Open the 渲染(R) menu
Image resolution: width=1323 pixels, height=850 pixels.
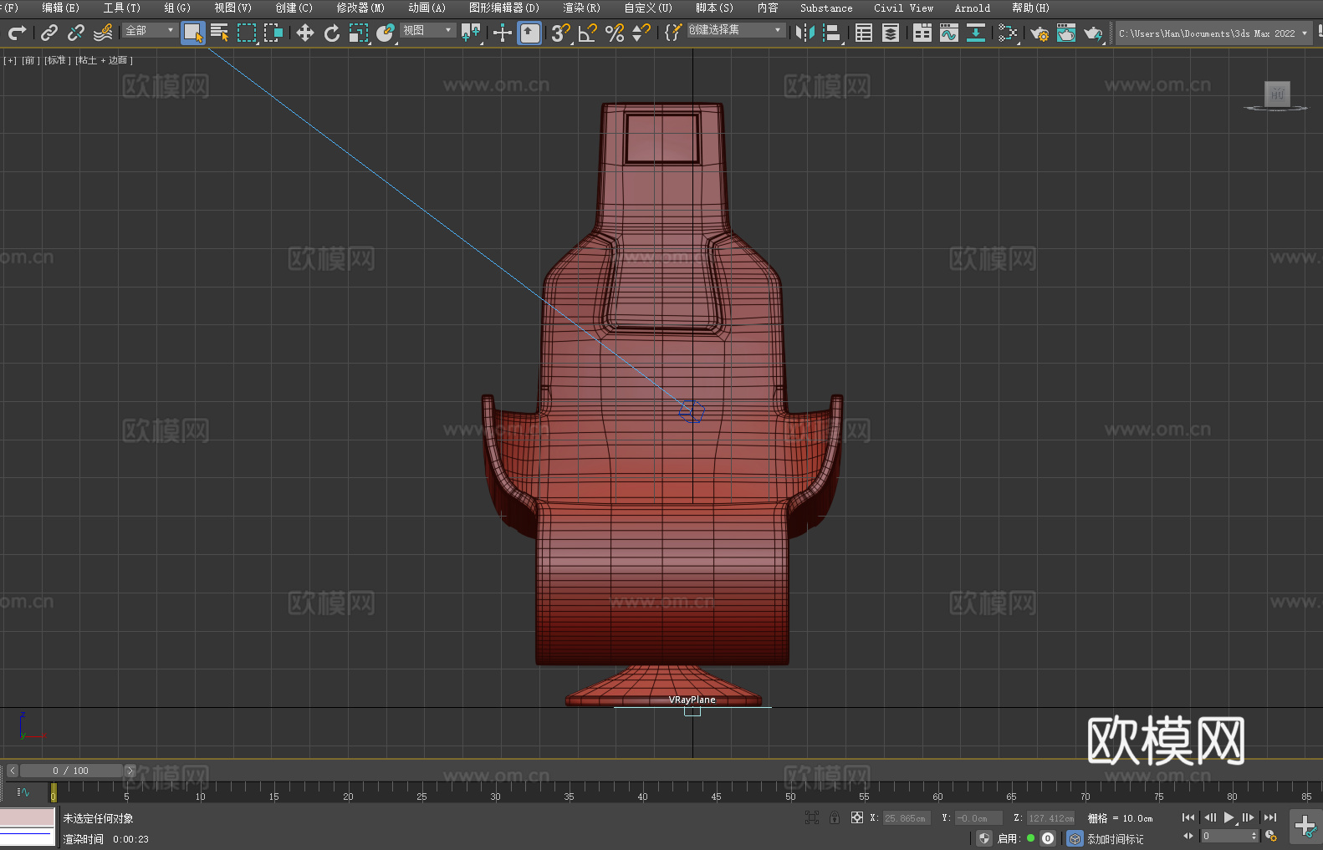pyautogui.click(x=581, y=8)
